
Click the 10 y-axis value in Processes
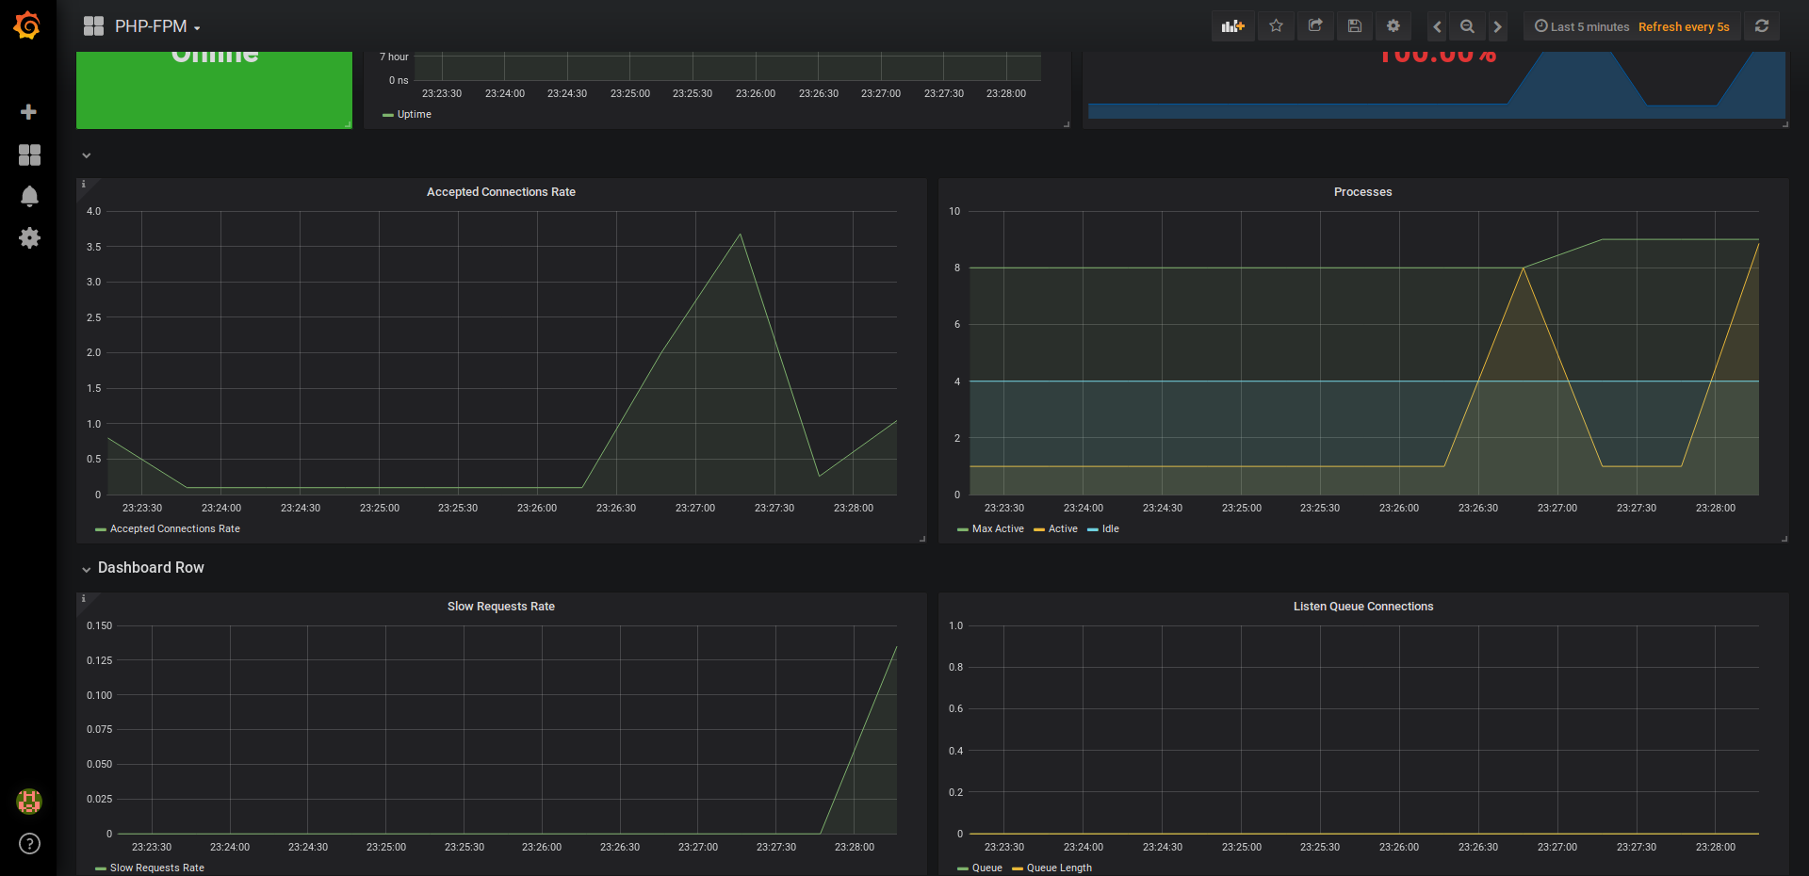pyautogui.click(x=954, y=212)
